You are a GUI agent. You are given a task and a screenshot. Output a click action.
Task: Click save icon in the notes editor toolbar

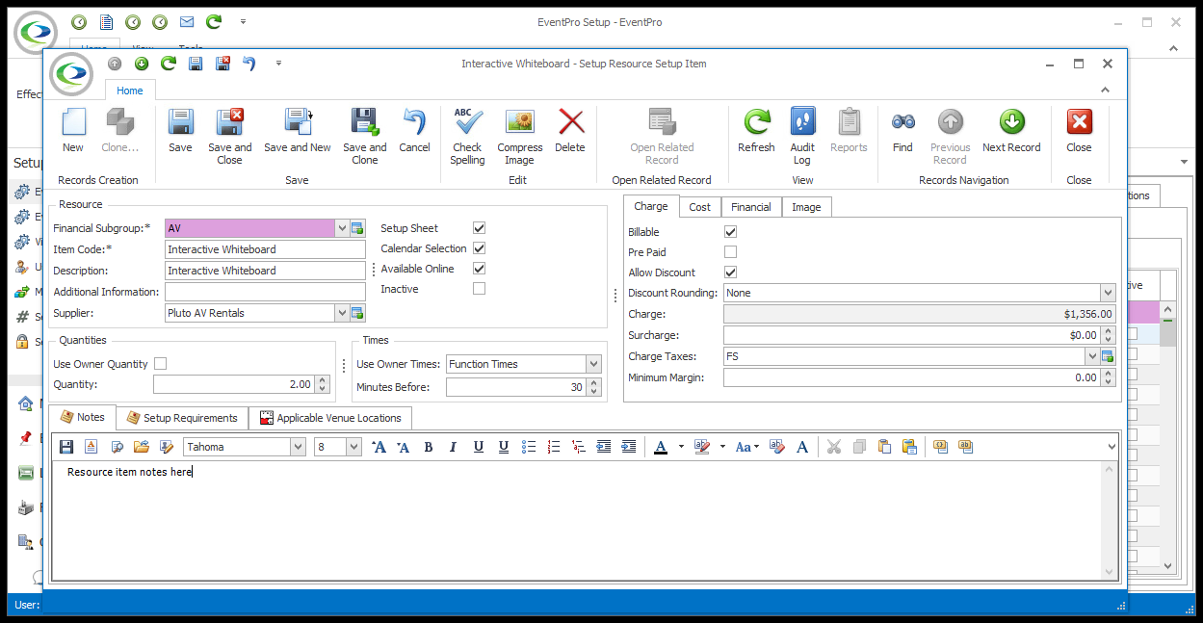tap(66, 447)
